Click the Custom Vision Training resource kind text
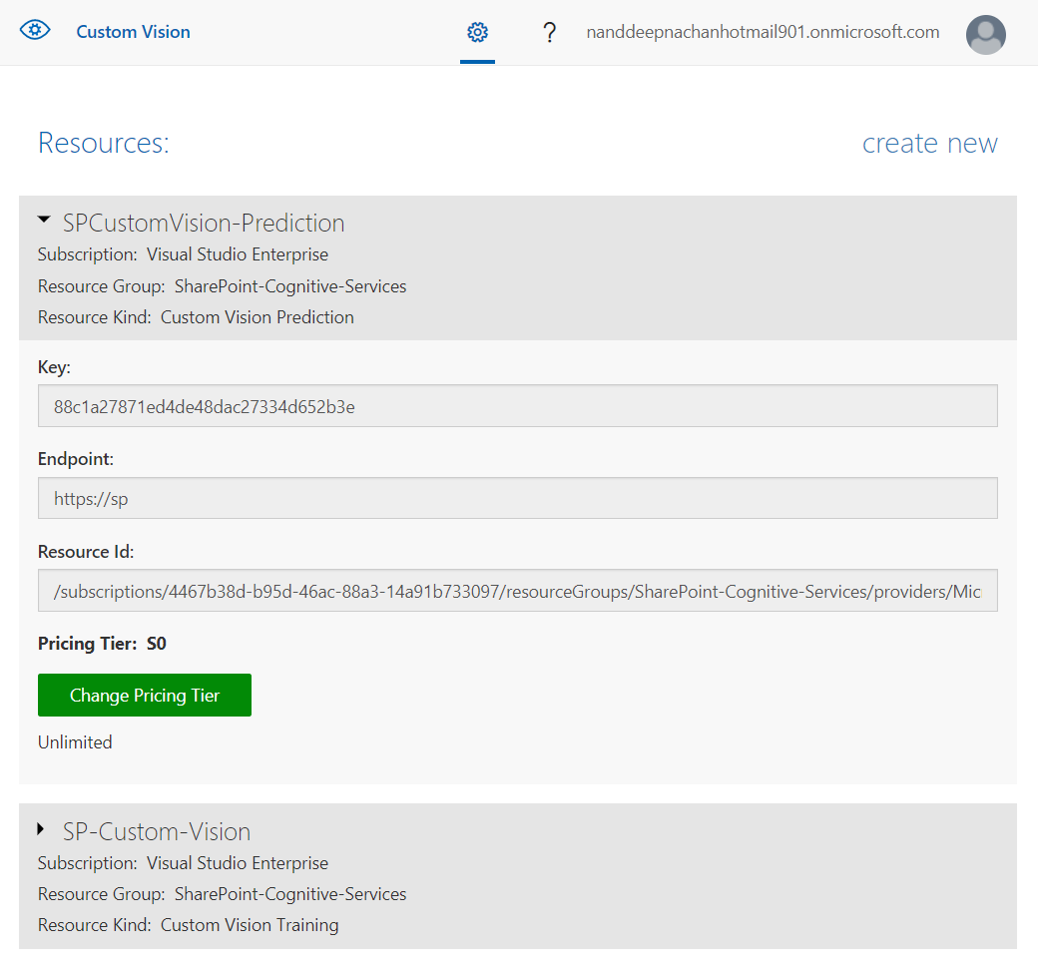1038x968 pixels. (250, 925)
